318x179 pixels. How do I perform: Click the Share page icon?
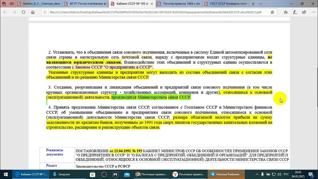[304, 12]
